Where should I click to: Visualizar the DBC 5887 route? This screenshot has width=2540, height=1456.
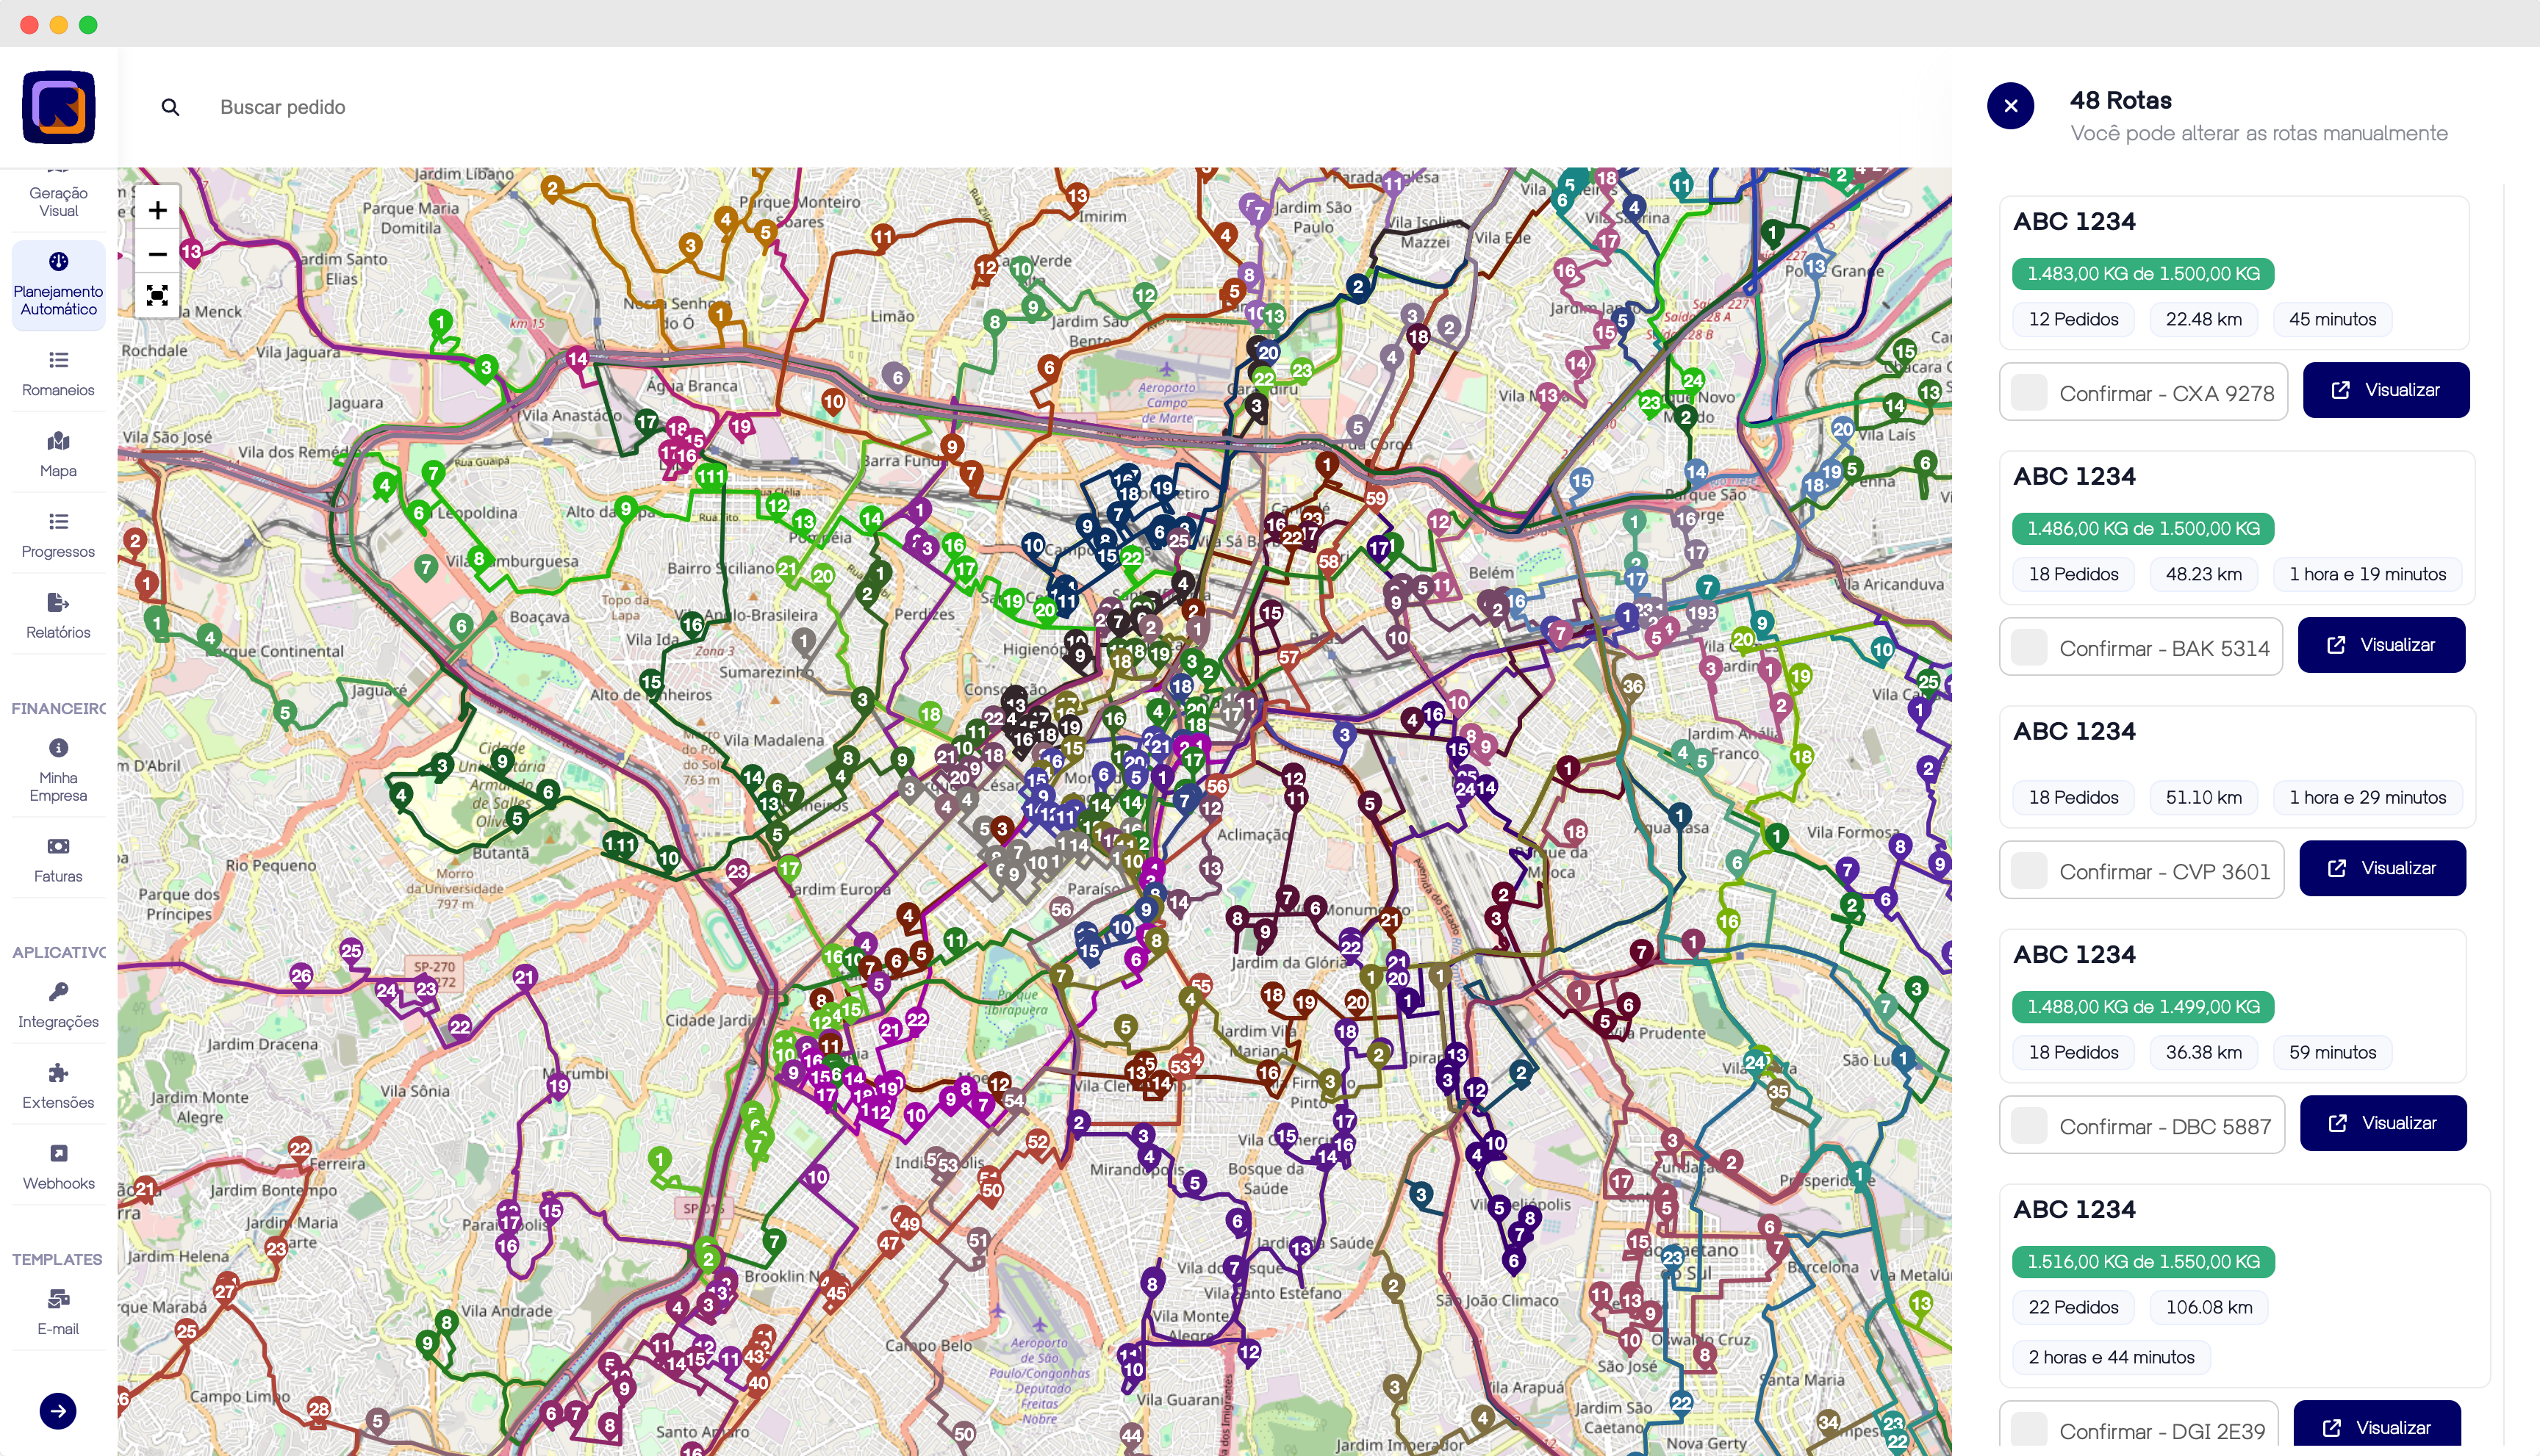[2383, 1123]
